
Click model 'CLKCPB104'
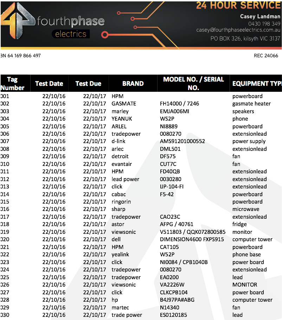(x=174, y=292)
